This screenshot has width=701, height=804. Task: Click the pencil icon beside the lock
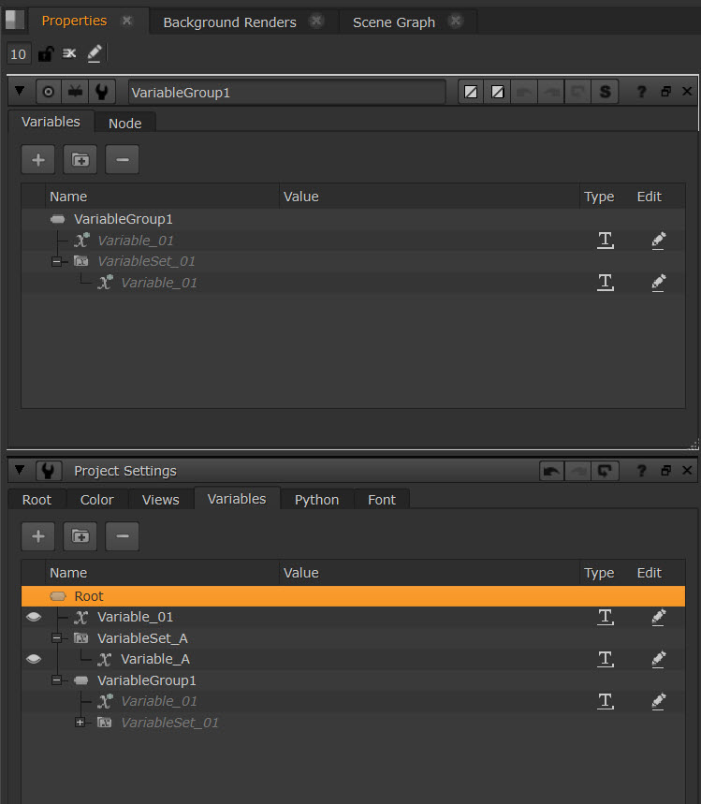pyautogui.click(x=95, y=54)
